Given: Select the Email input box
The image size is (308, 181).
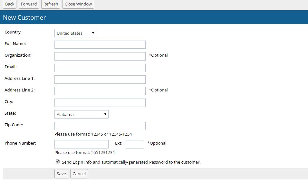Looking at the screenshot, I should 100,68.
